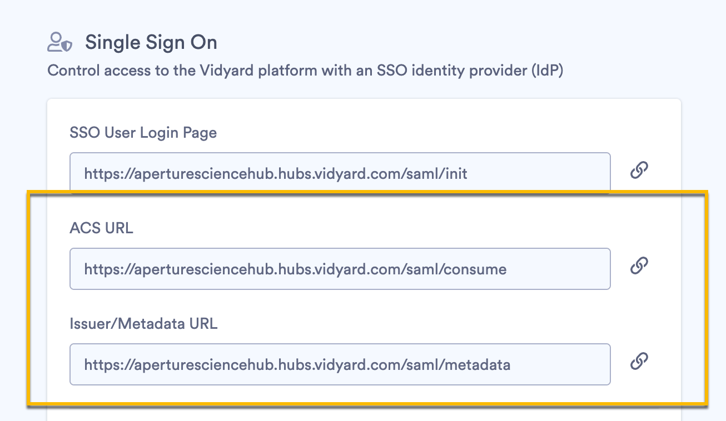Select the Single Sign On user-shield icon
Viewport: 726px width, 421px height.
[60, 41]
